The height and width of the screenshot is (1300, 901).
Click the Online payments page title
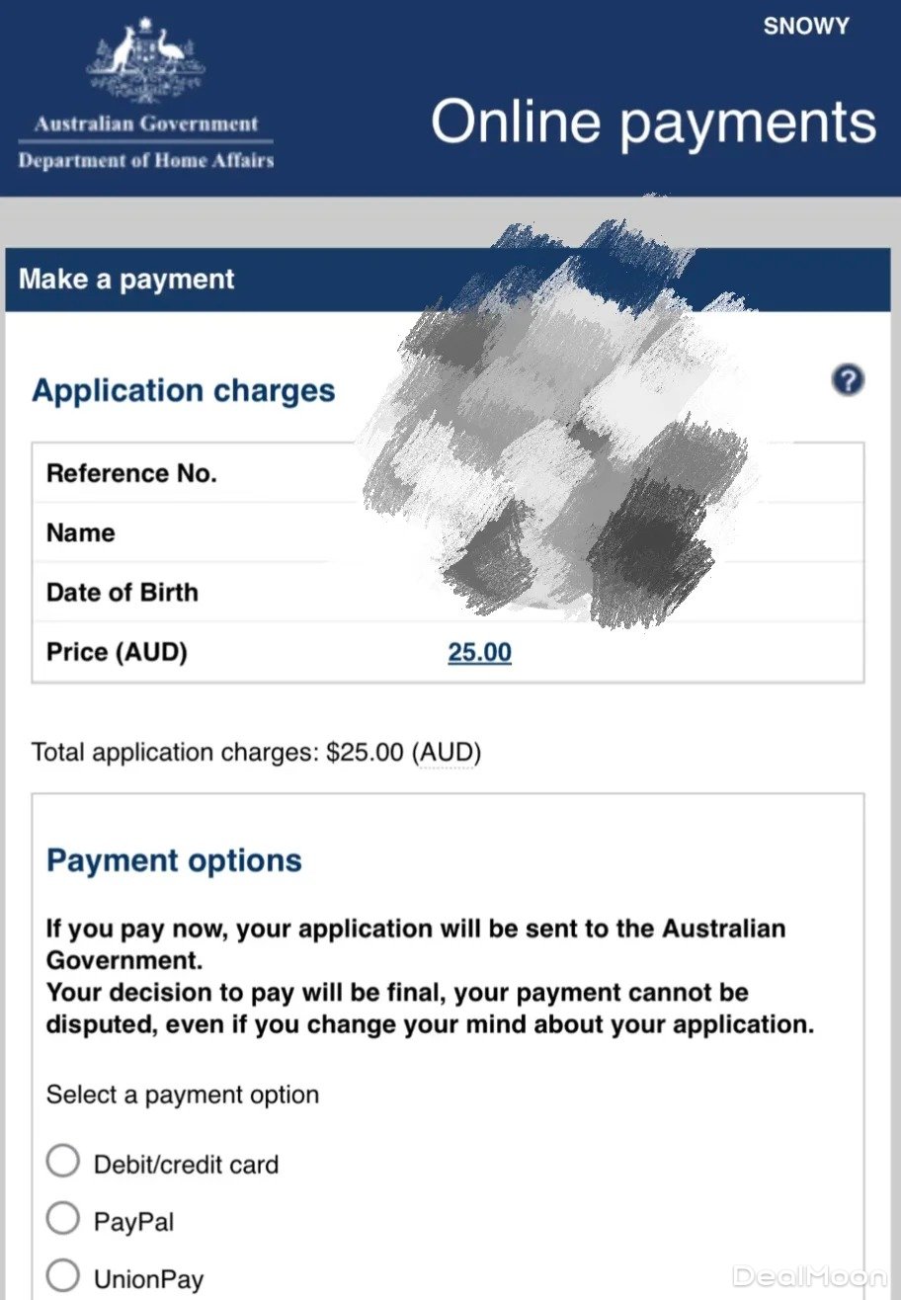tap(653, 123)
